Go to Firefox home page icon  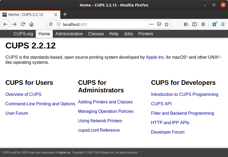[31, 24]
